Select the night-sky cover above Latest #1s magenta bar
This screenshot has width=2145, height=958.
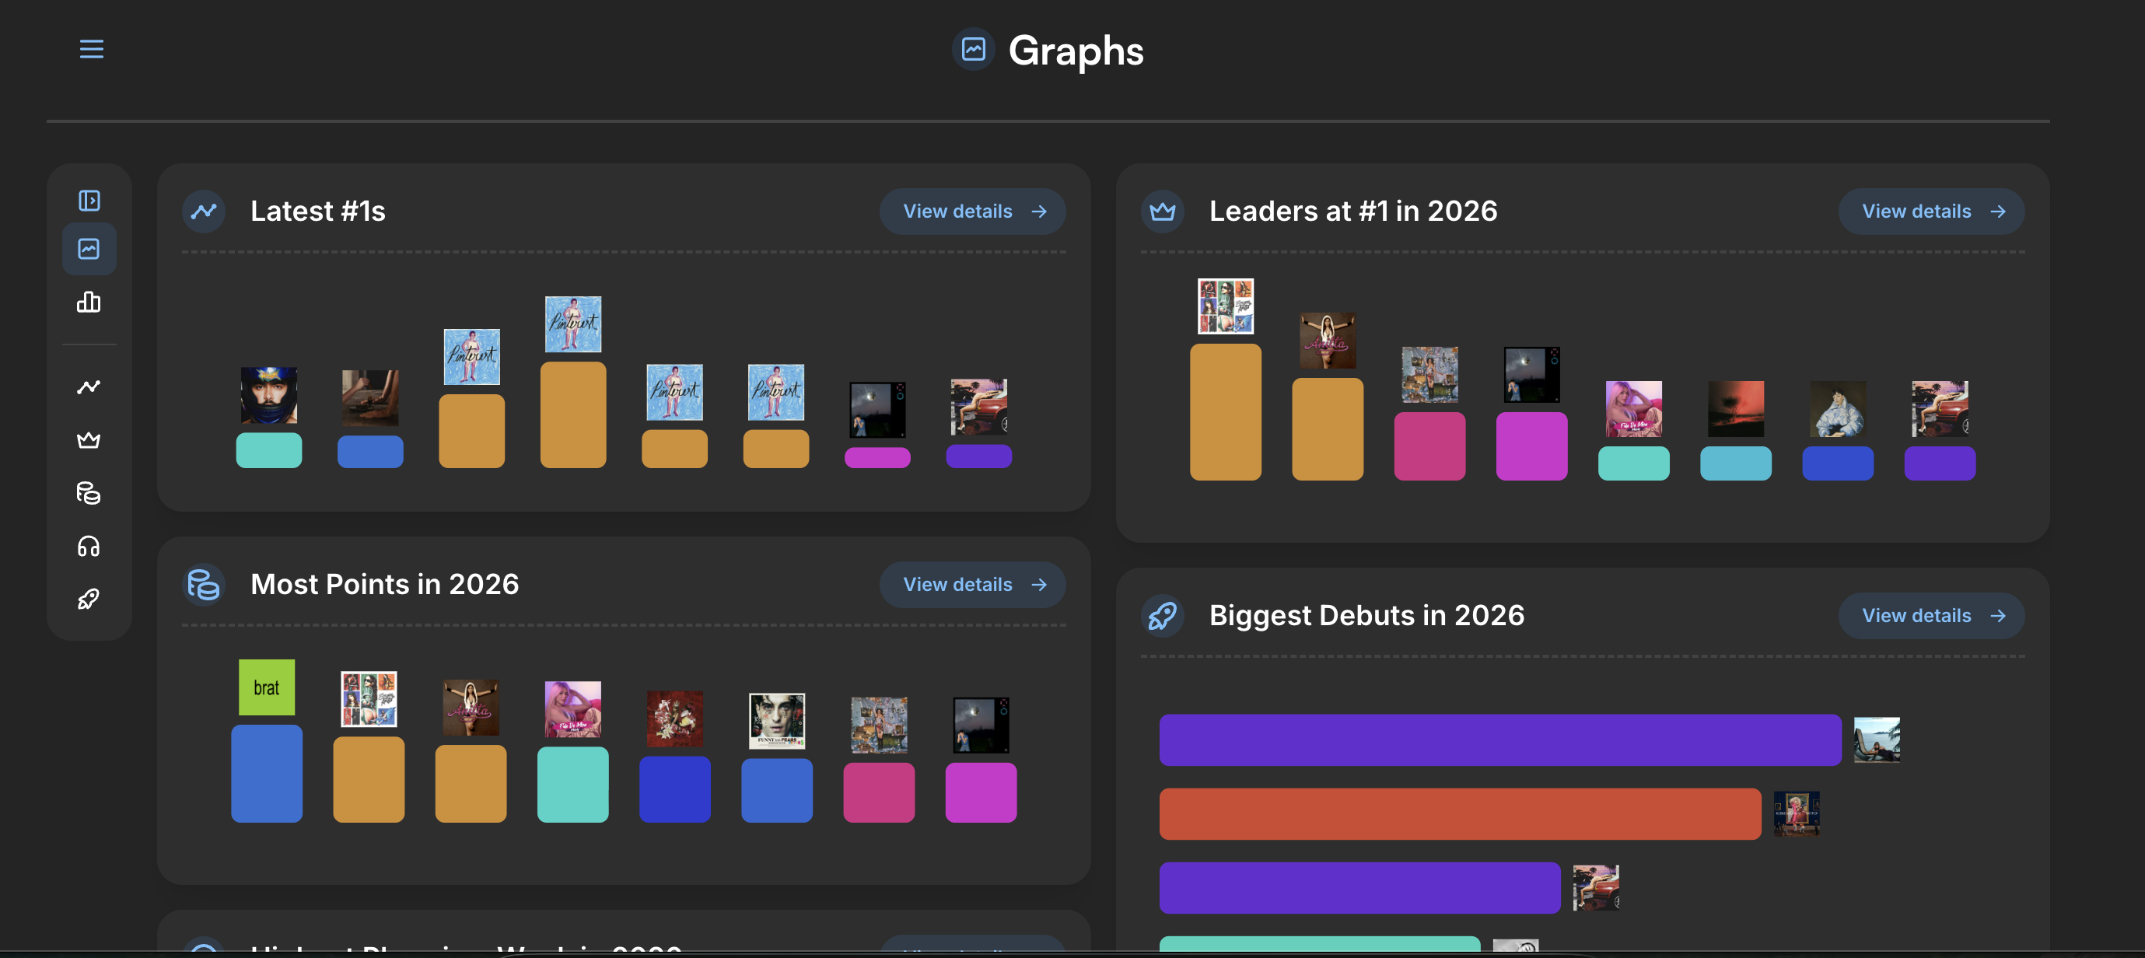tap(877, 411)
